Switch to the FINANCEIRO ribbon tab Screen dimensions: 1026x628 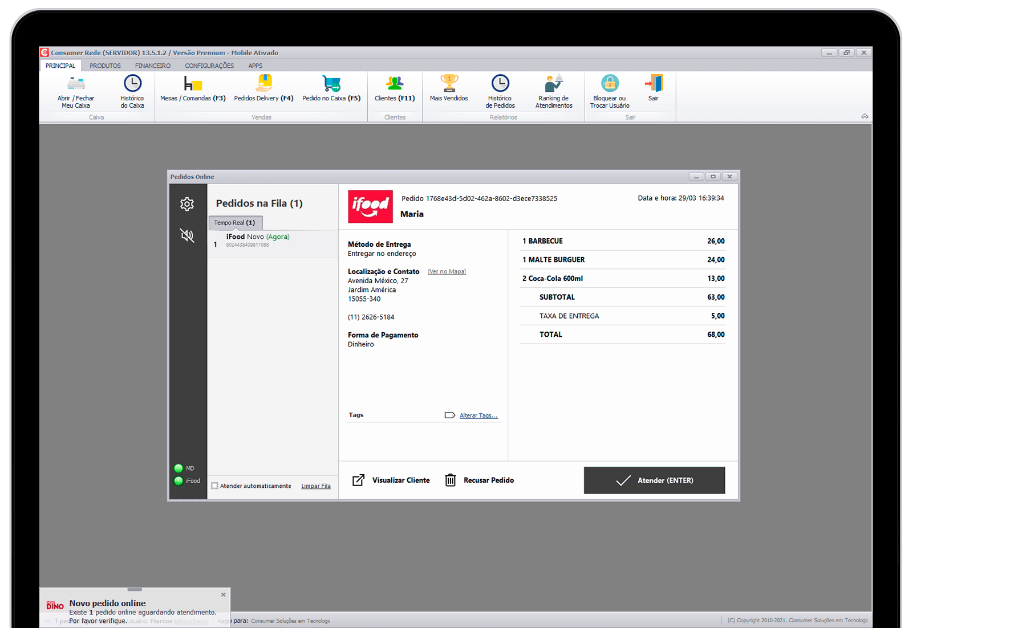pyautogui.click(x=153, y=66)
